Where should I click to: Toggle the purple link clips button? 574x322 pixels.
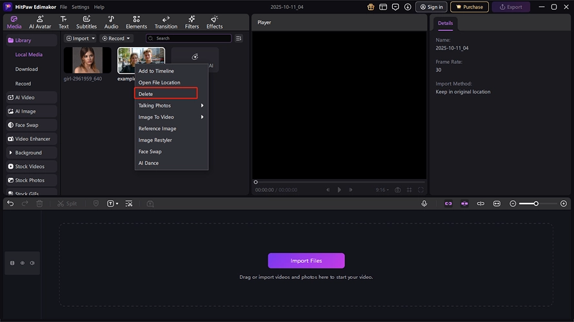click(x=448, y=204)
